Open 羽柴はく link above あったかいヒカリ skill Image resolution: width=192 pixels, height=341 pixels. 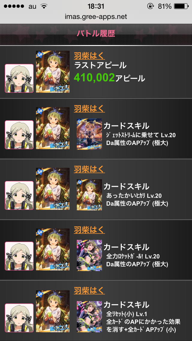coord(89,169)
